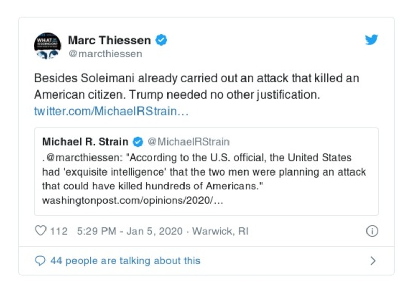The image size is (413, 301).
Task: Click the Twitter bird logo
Action: coord(372,40)
